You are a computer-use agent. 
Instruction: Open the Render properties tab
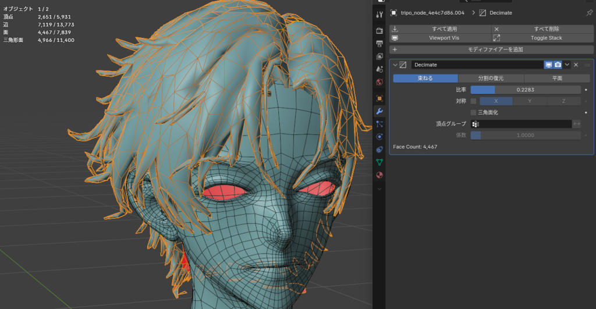click(x=379, y=30)
